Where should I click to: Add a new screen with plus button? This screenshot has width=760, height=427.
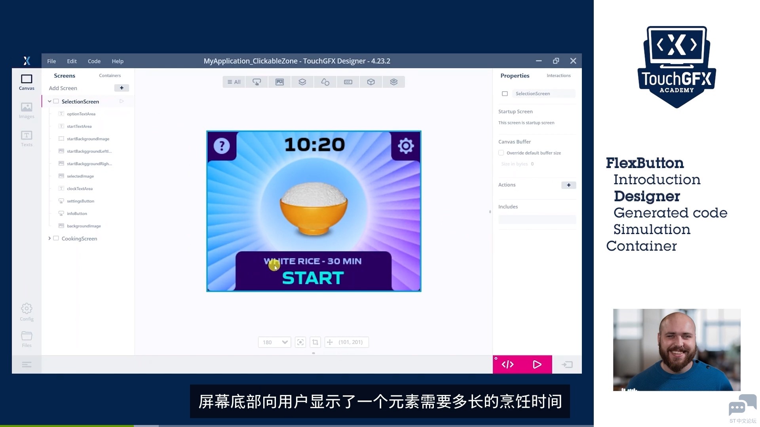(122, 88)
